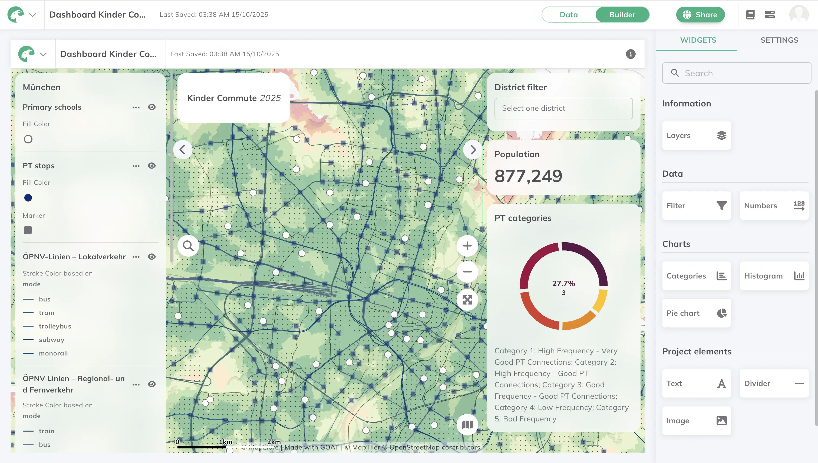Expand the top-left logo menu chevron

point(32,15)
